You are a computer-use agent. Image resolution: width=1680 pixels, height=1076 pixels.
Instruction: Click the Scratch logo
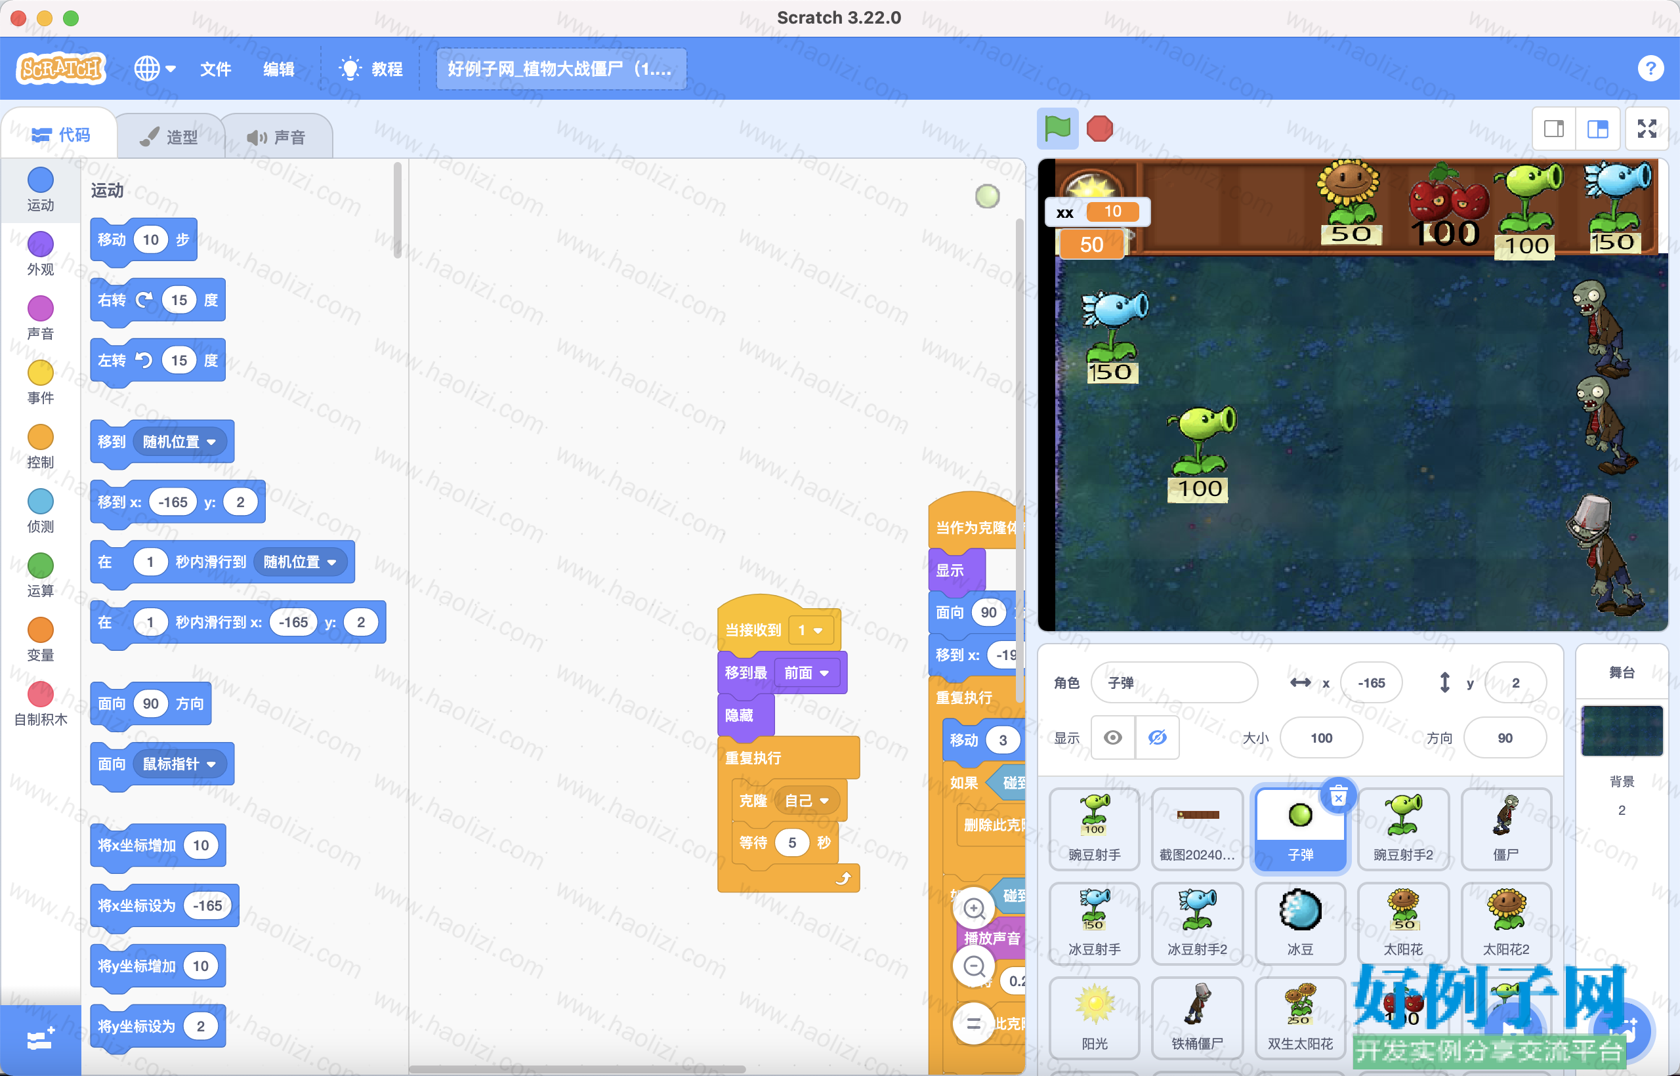62,68
